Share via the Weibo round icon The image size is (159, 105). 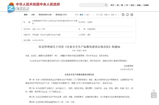click(x=123, y=15)
